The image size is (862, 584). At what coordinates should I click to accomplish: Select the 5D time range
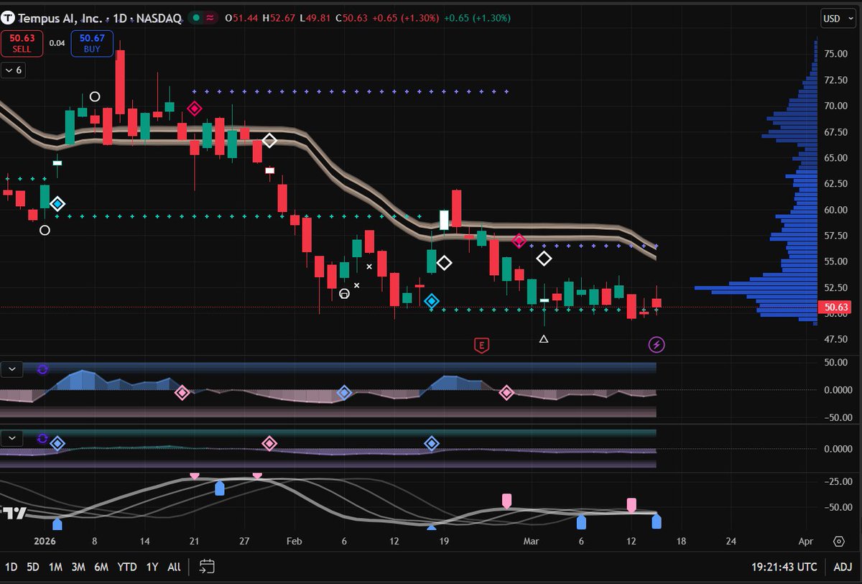[x=33, y=567]
